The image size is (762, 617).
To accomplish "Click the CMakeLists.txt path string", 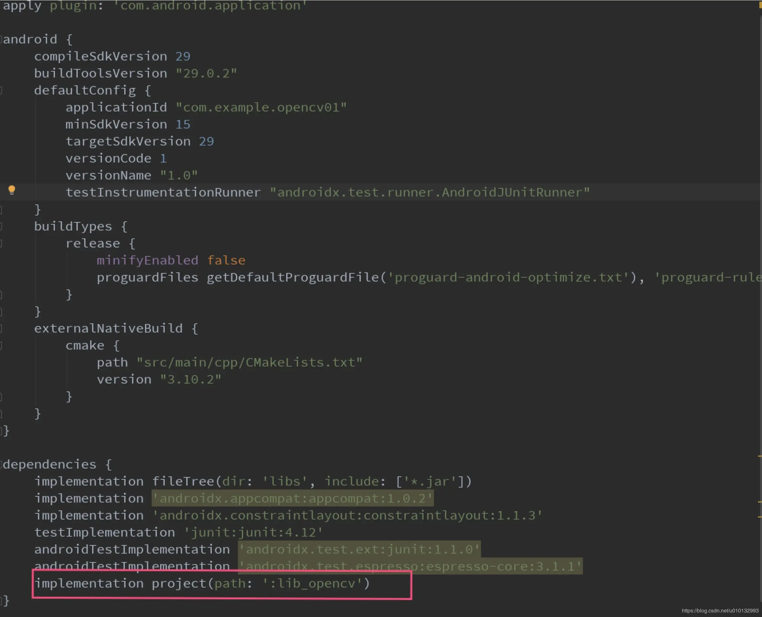I will tap(249, 362).
